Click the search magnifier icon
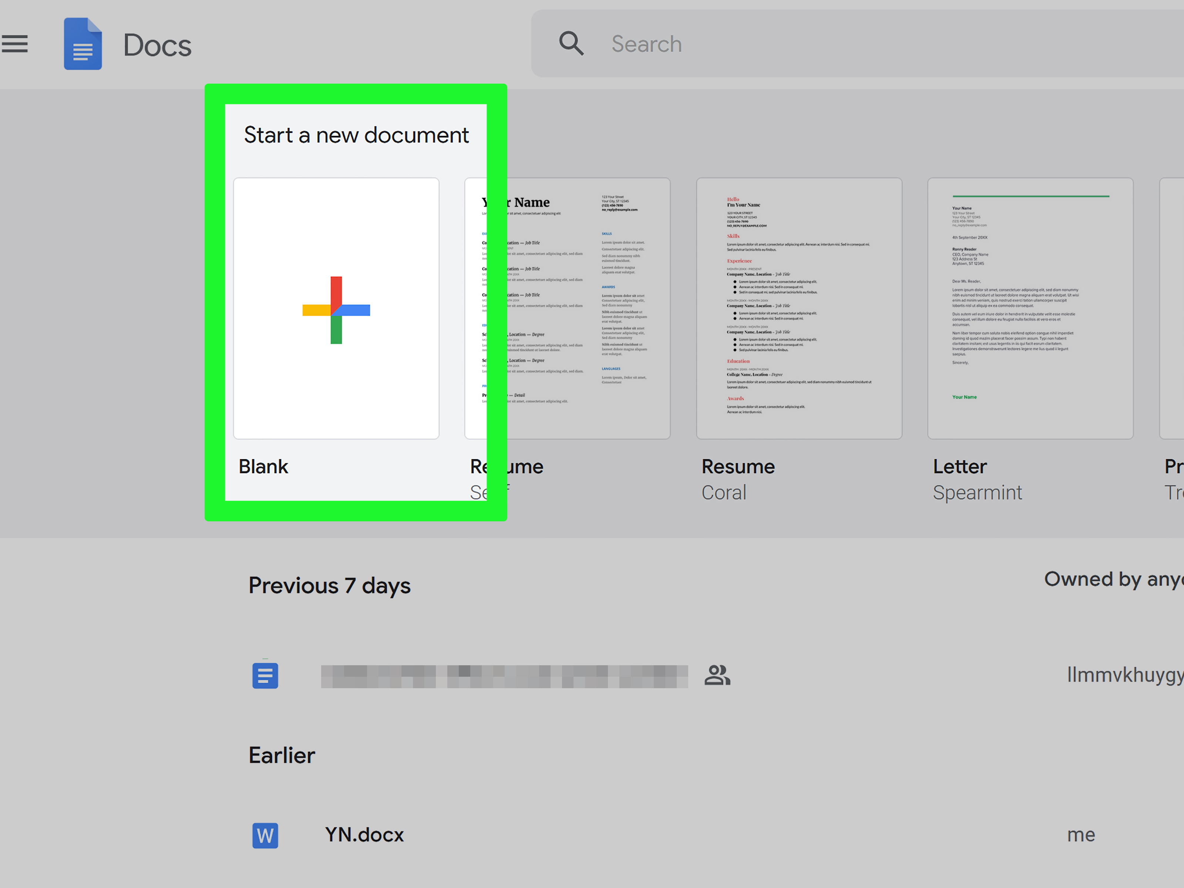The height and width of the screenshot is (888, 1184). (571, 43)
